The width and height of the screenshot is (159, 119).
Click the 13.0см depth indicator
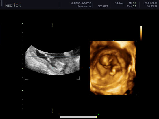coord(119,3)
